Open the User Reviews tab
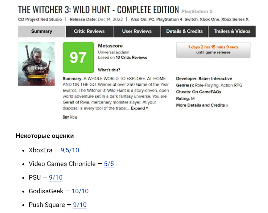The width and height of the screenshot is (268, 213). (x=137, y=31)
